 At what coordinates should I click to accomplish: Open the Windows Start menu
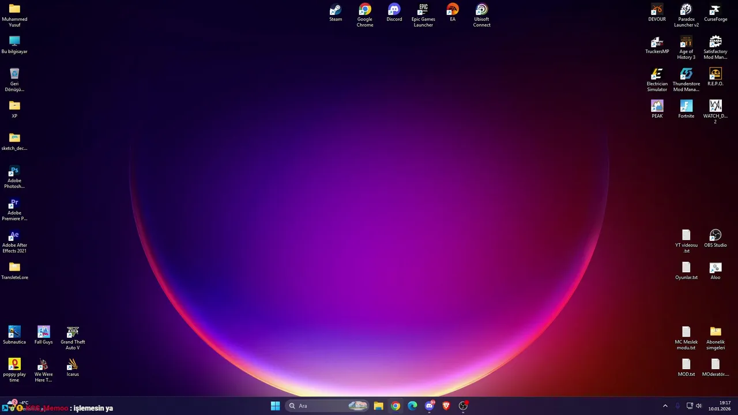(x=276, y=406)
